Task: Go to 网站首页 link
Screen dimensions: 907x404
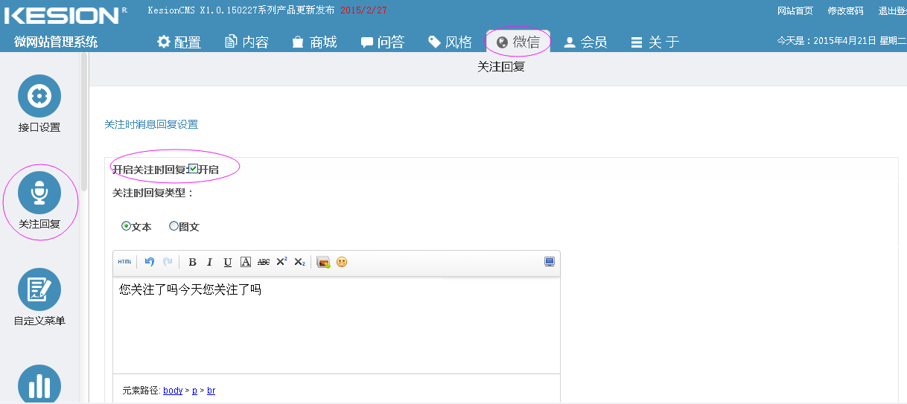Action: (795, 10)
